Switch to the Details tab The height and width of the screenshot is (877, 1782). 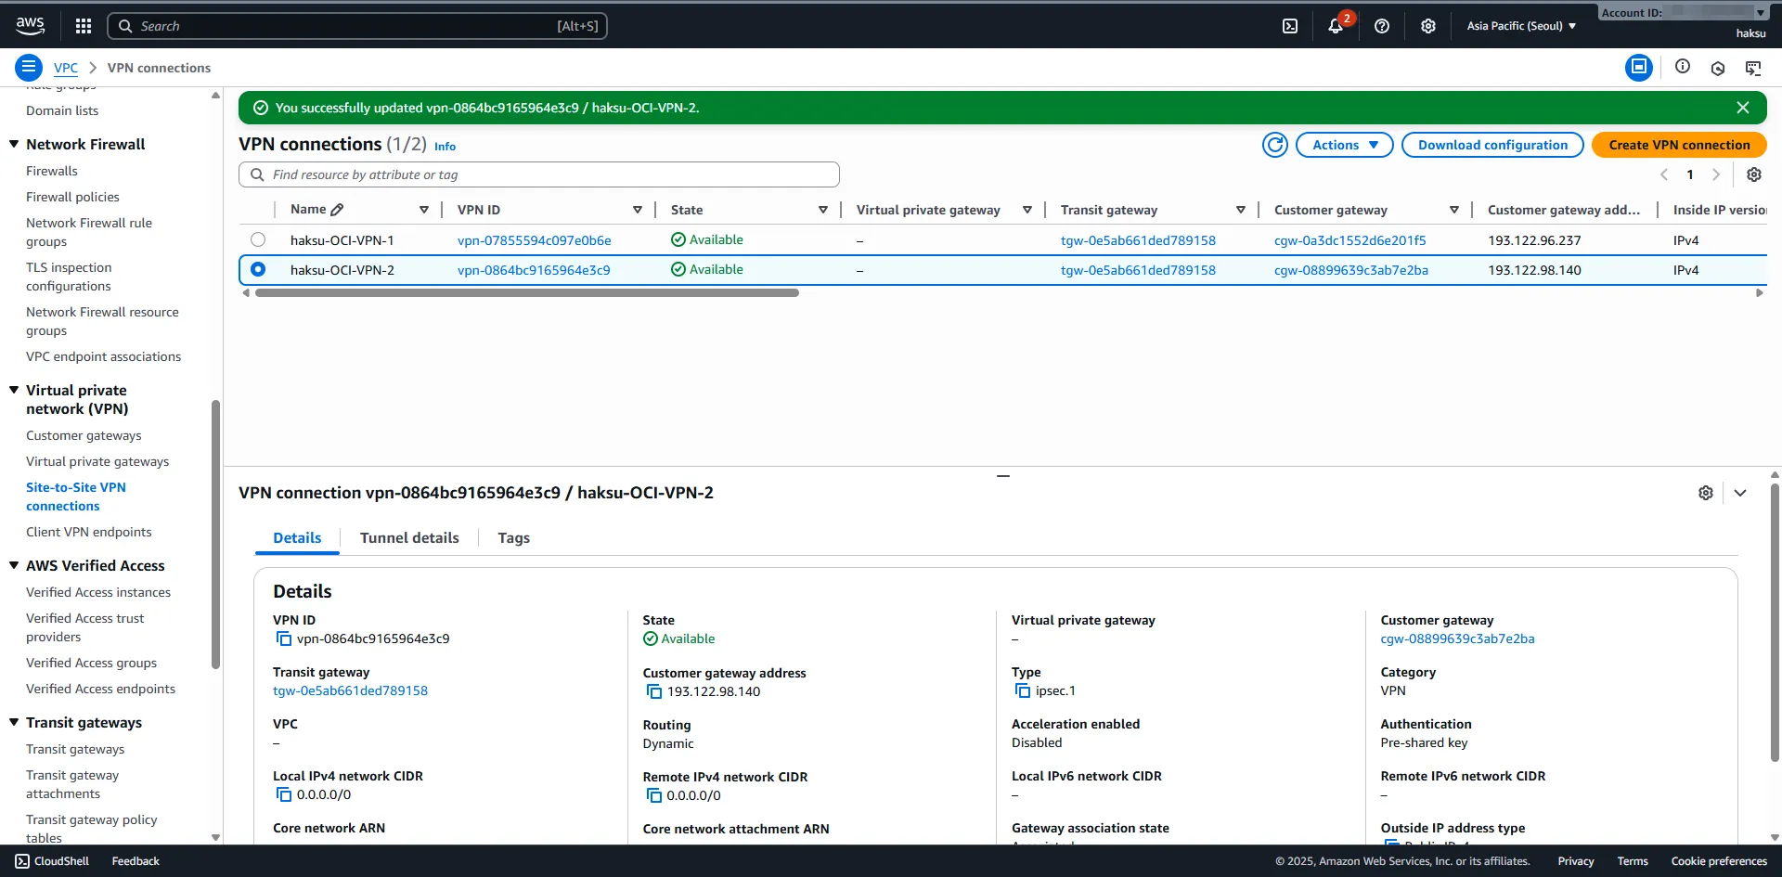(297, 537)
